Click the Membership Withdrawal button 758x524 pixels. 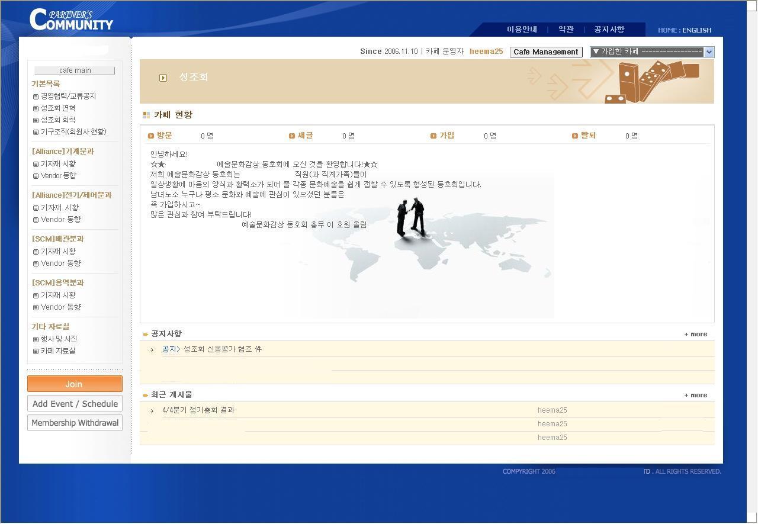click(x=75, y=423)
